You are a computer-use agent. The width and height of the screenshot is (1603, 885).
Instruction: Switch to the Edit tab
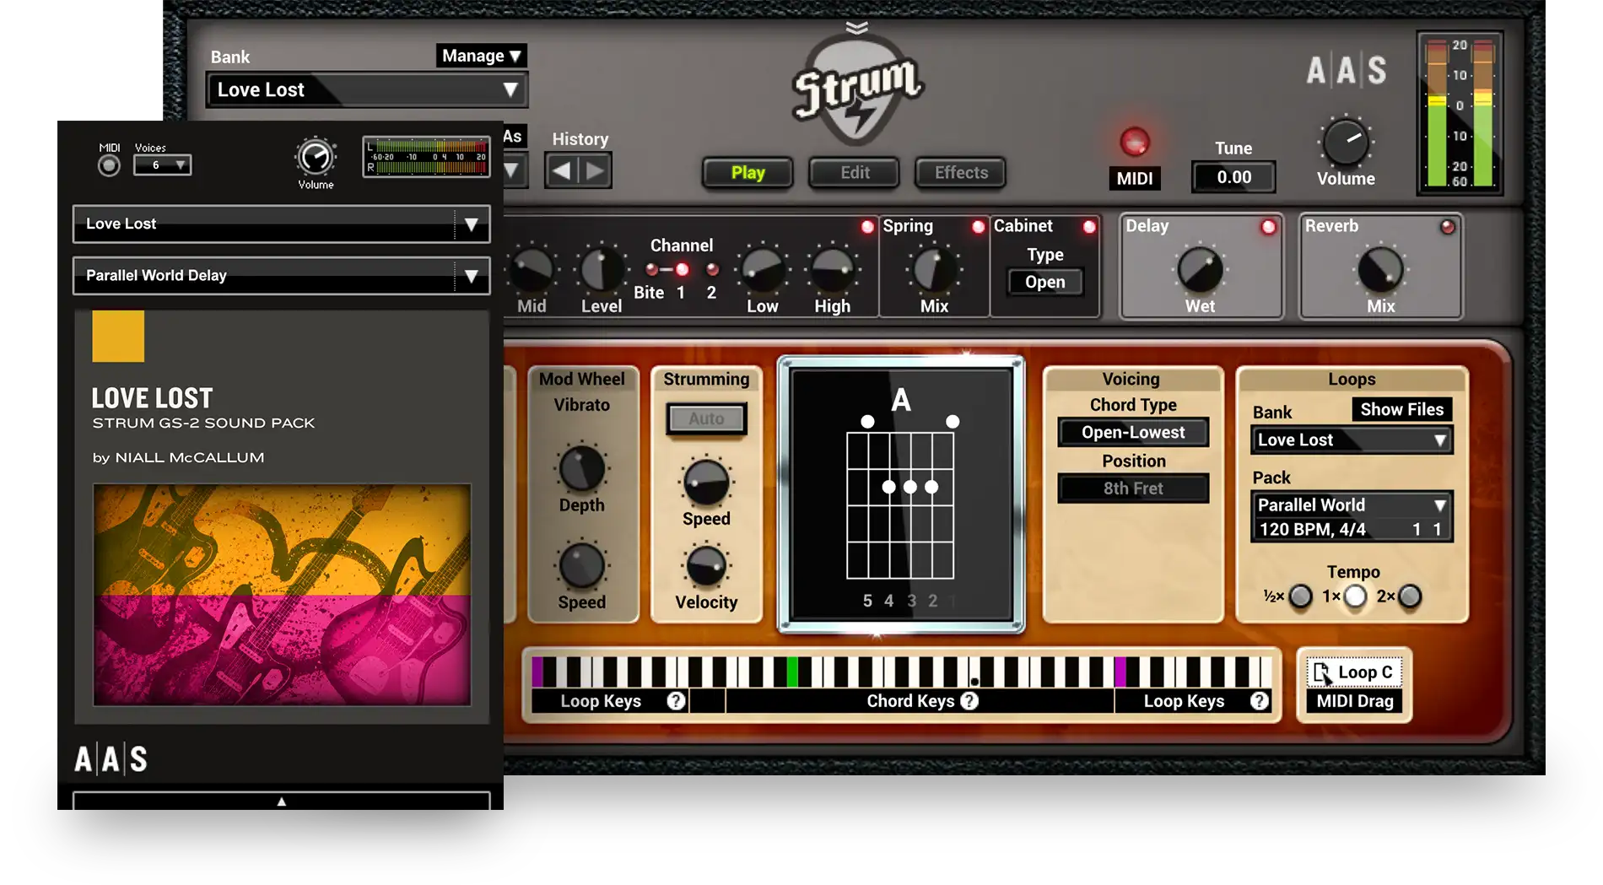[x=854, y=173]
